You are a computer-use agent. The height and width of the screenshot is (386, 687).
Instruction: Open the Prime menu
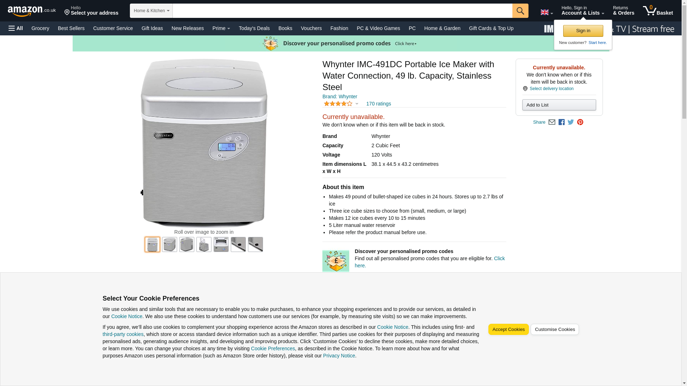pos(221,28)
